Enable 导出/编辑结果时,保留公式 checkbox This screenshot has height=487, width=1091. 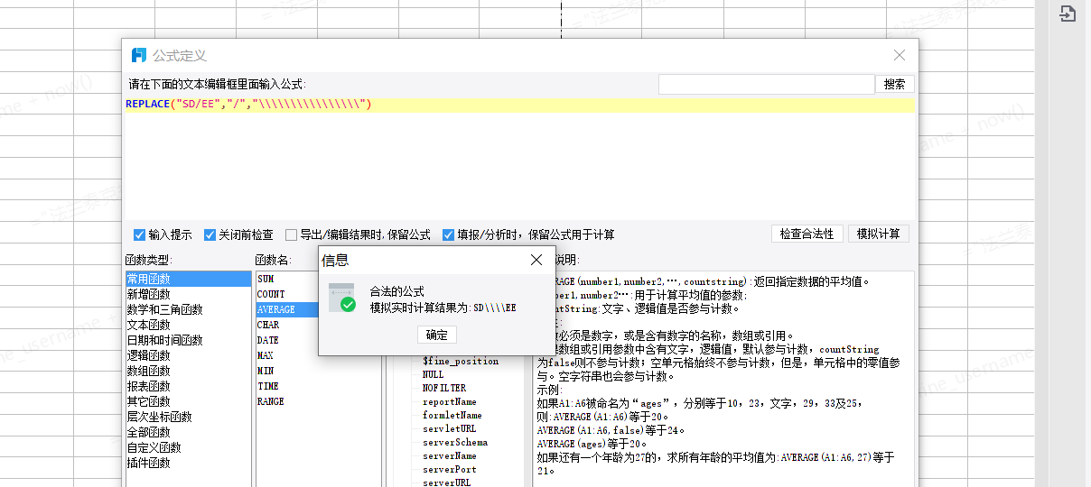click(291, 234)
